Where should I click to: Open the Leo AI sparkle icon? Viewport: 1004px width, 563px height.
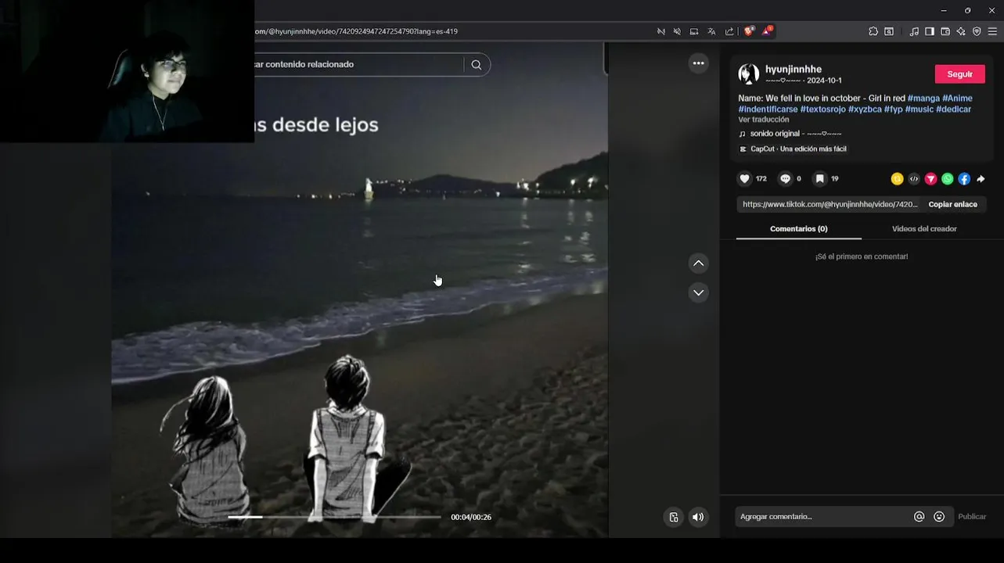pos(961,31)
